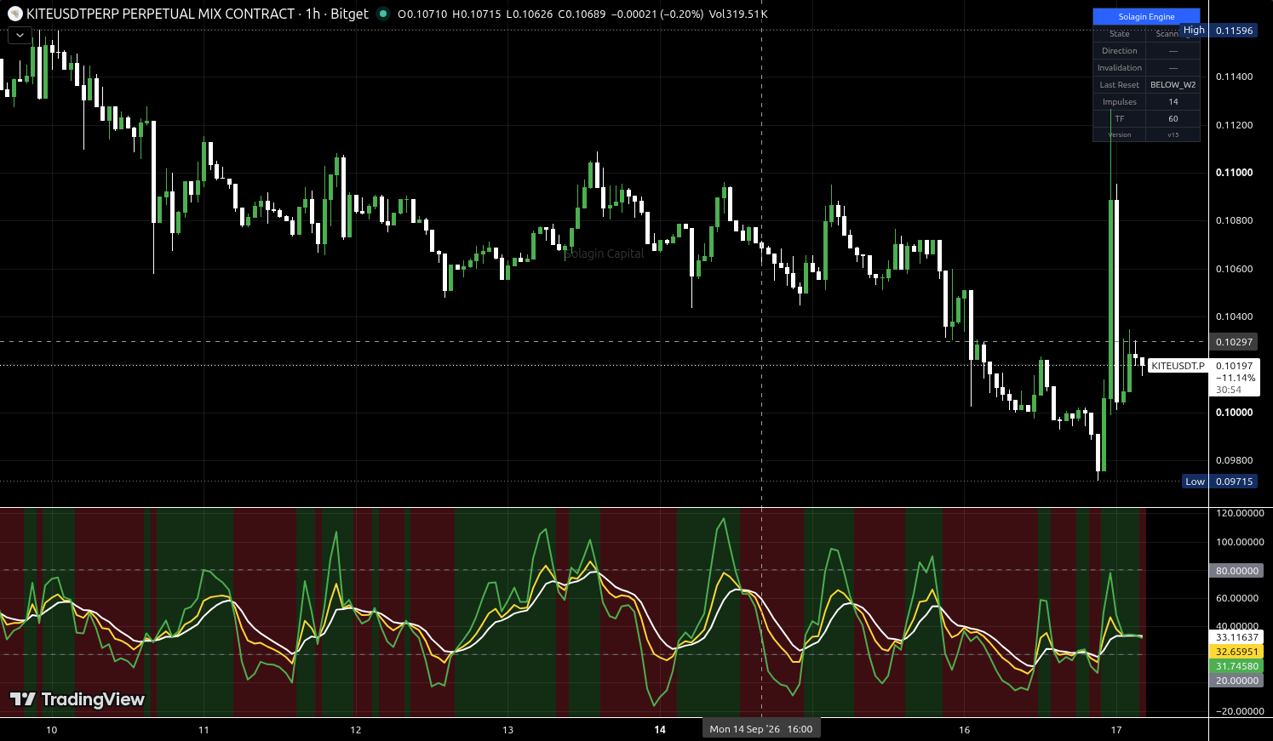
Task: Collapse the indicator legend chevron
Action: coord(20,35)
